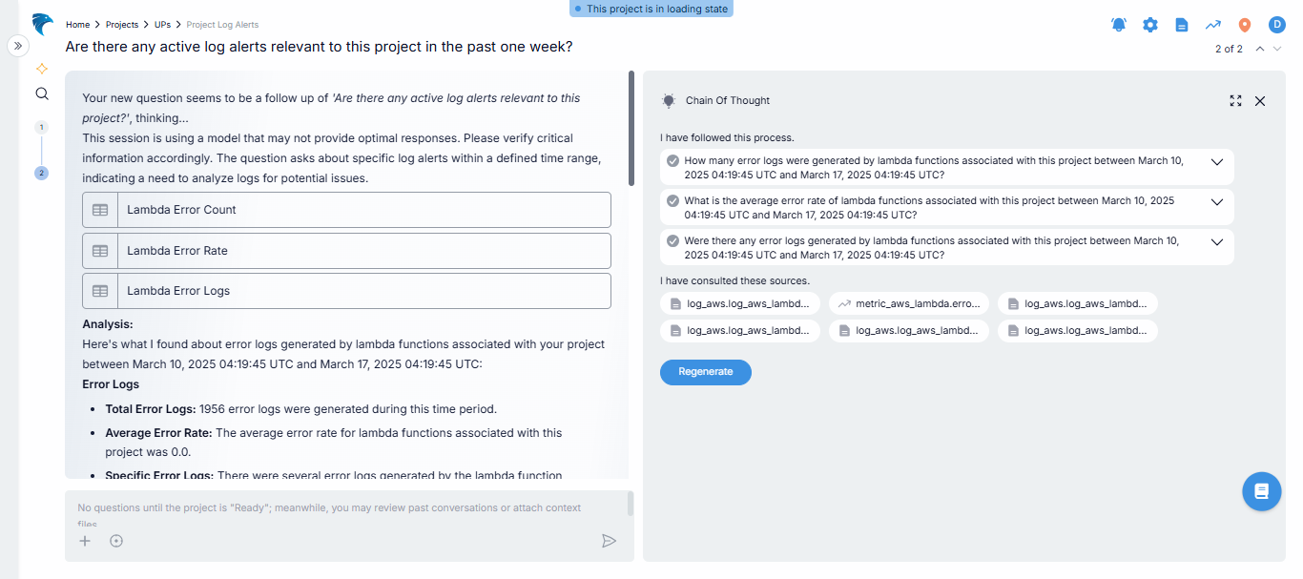The width and height of the screenshot is (1303, 579).
Task: Click the notification bell alarm icon
Action: pyautogui.click(x=1119, y=25)
